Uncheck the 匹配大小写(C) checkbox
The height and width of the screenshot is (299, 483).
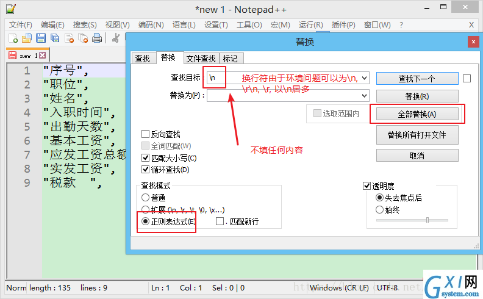tap(145, 158)
